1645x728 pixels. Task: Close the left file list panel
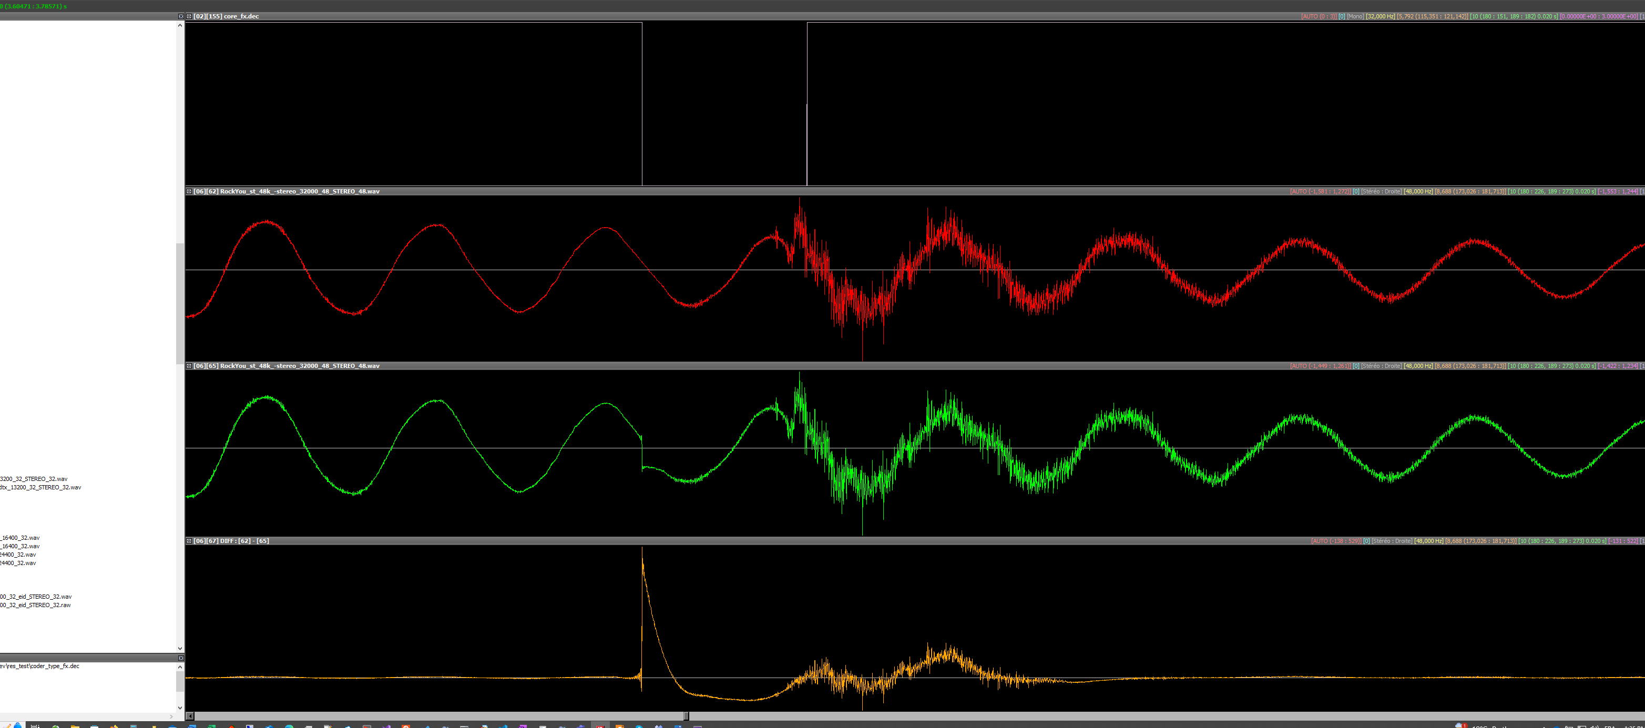point(181,17)
